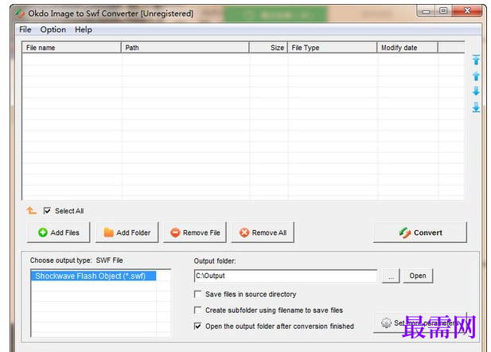Screen dimensions: 491x352
Task: Enable Save files in source directory
Action: [197, 294]
